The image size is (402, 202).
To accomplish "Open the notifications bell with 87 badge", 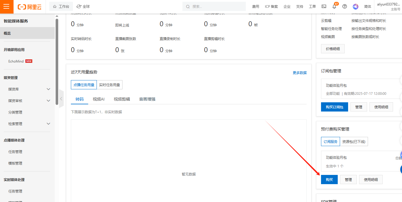I will [x=334, y=6].
